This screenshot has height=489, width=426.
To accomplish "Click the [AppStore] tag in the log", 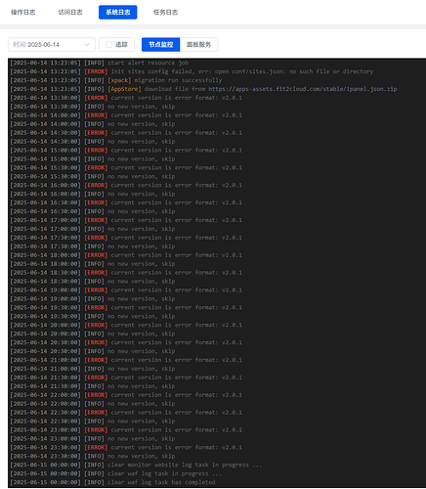I will (124, 89).
